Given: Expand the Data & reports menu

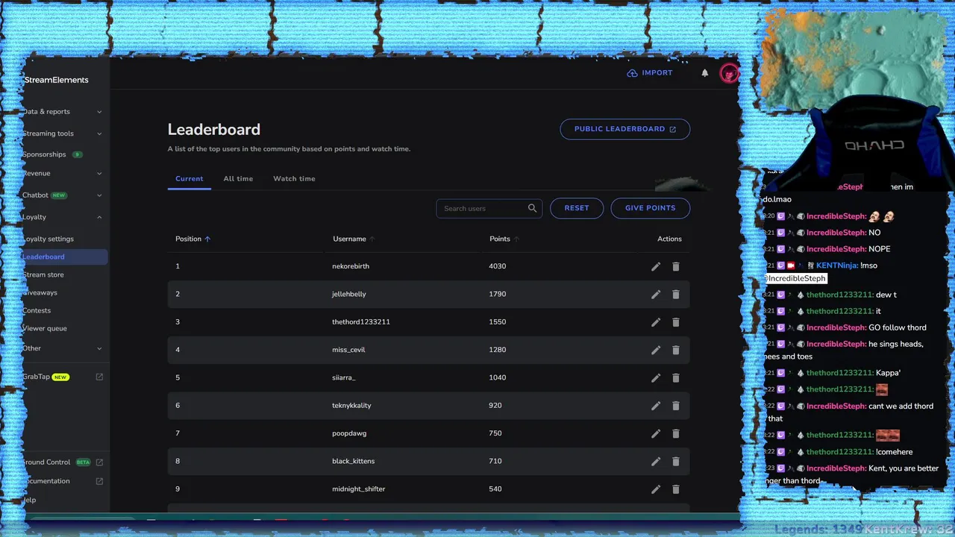Looking at the screenshot, I should 99,112.
